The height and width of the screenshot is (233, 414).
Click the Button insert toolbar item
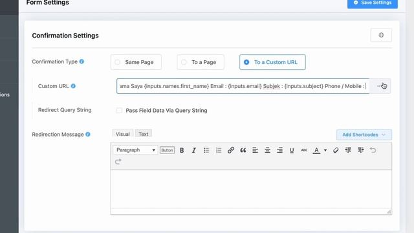[x=167, y=150]
